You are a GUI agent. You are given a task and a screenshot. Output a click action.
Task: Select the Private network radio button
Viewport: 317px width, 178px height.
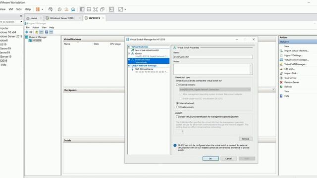pos(177,107)
